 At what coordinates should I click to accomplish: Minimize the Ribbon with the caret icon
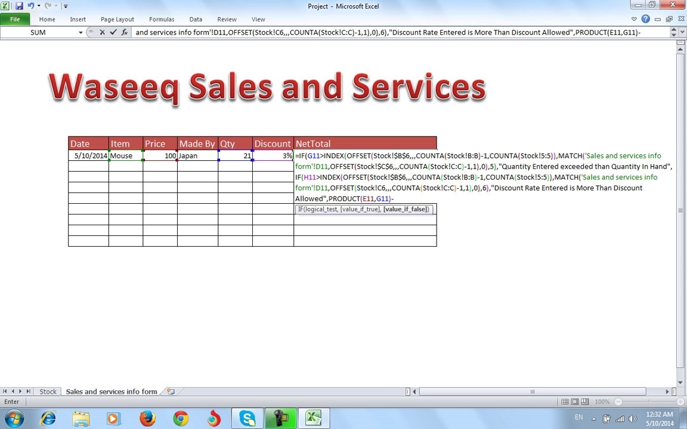[633, 19]
